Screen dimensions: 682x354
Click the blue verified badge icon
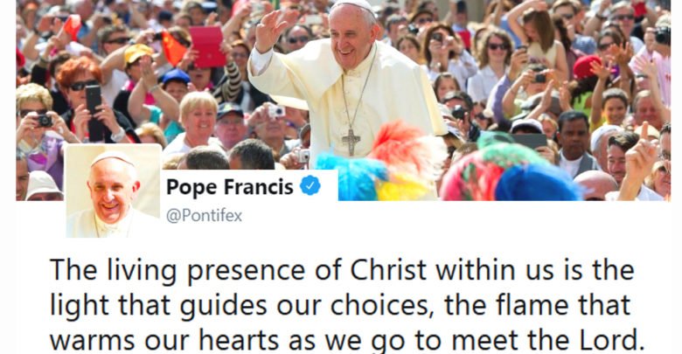(310, 185)
